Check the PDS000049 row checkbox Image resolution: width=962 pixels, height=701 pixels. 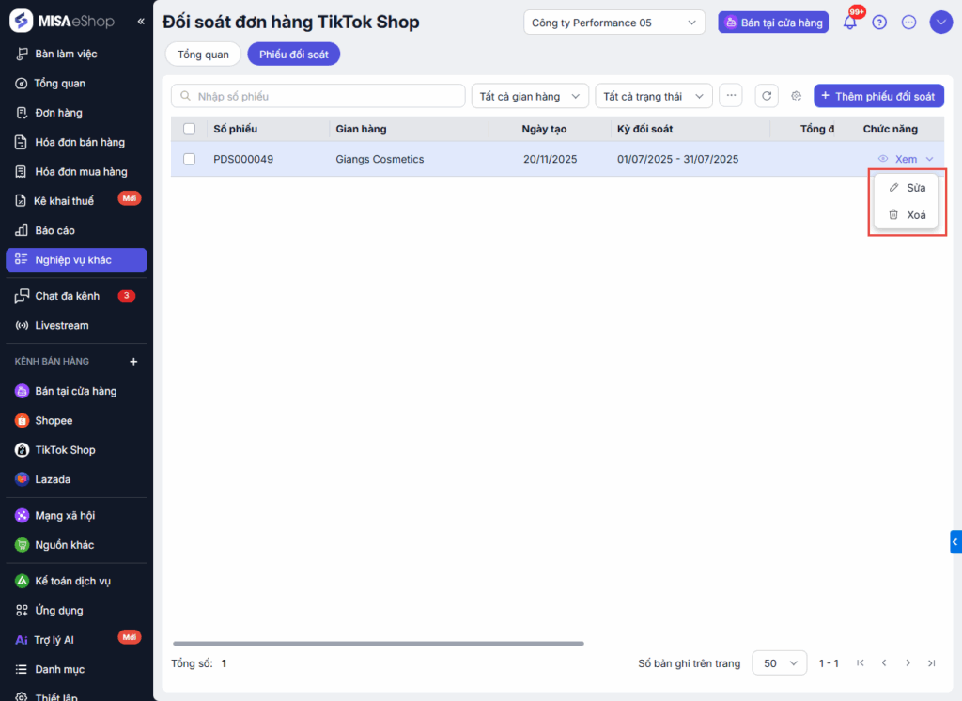pos(190,159)
